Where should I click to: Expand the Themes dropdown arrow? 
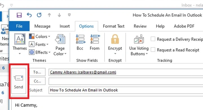tap(20, 54)
